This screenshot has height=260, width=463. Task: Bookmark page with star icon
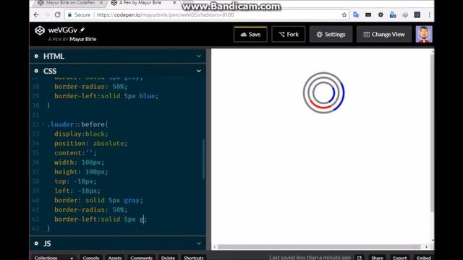click(x=344, y=14)
